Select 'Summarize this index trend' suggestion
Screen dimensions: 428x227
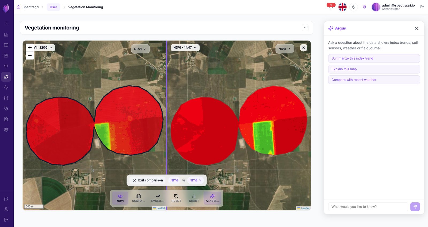tap(374, 59)
